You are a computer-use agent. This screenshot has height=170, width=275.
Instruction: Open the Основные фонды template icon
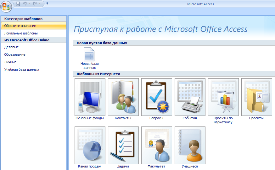[x=90, y=97]
